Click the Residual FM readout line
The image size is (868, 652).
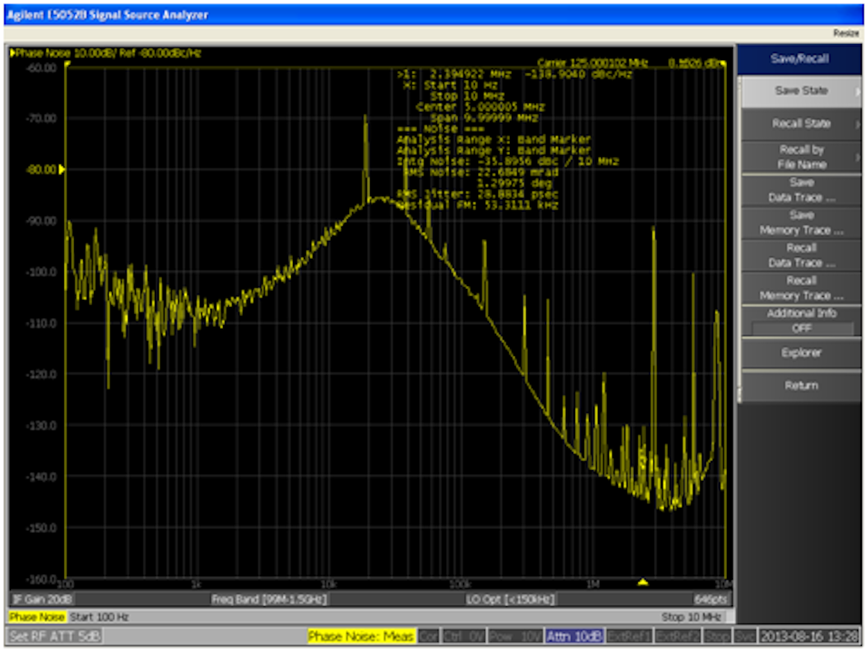coord(477,205)
